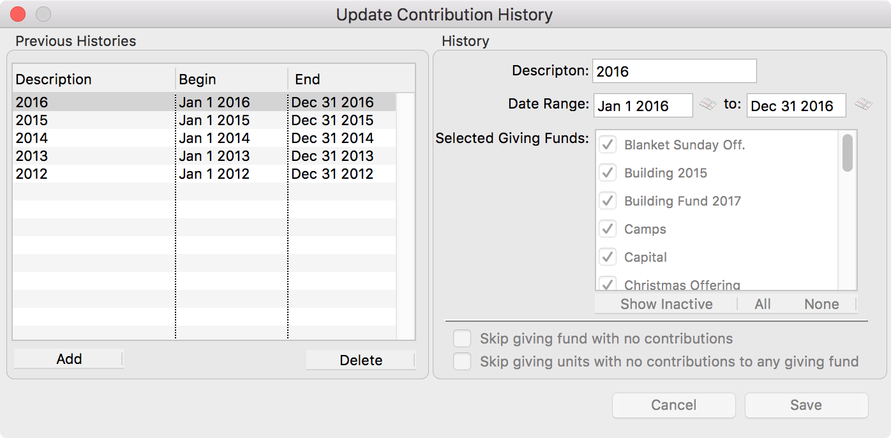The height and width of the screenshot is (438, 891).
Task: Toggle the Building Fund 2017 checkbox
Action: [608, 201]
